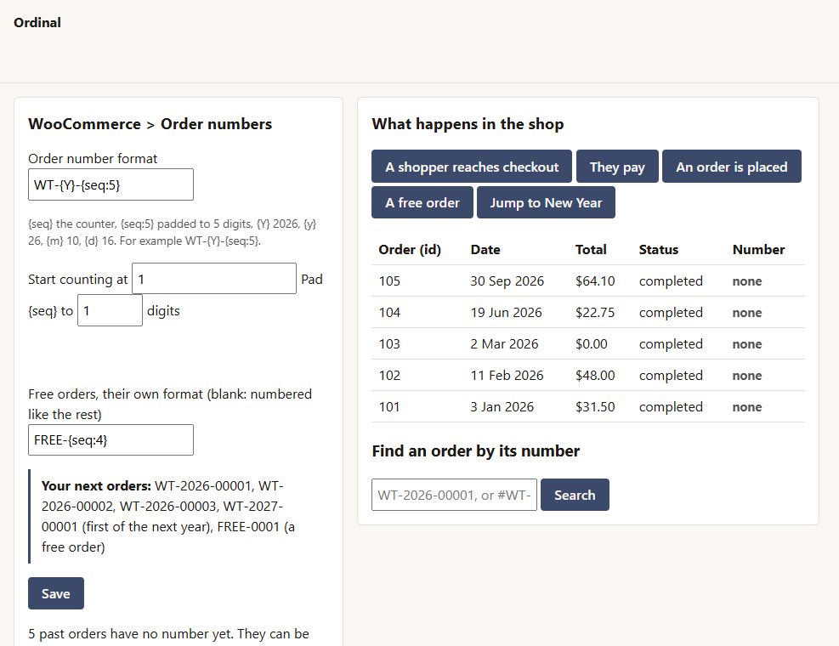Click the format placeholder hint text
The image size is (839, 646).
(173, 232)
